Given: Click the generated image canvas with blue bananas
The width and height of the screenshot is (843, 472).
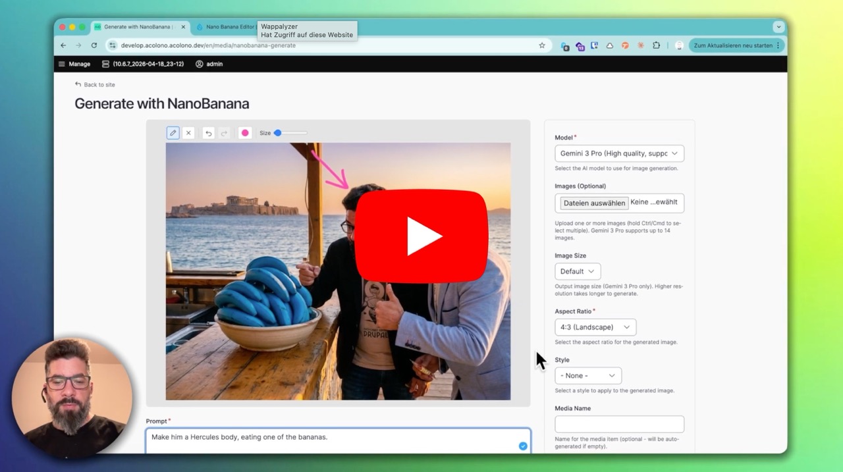Looking at the screenshot, I should point(338,271).
